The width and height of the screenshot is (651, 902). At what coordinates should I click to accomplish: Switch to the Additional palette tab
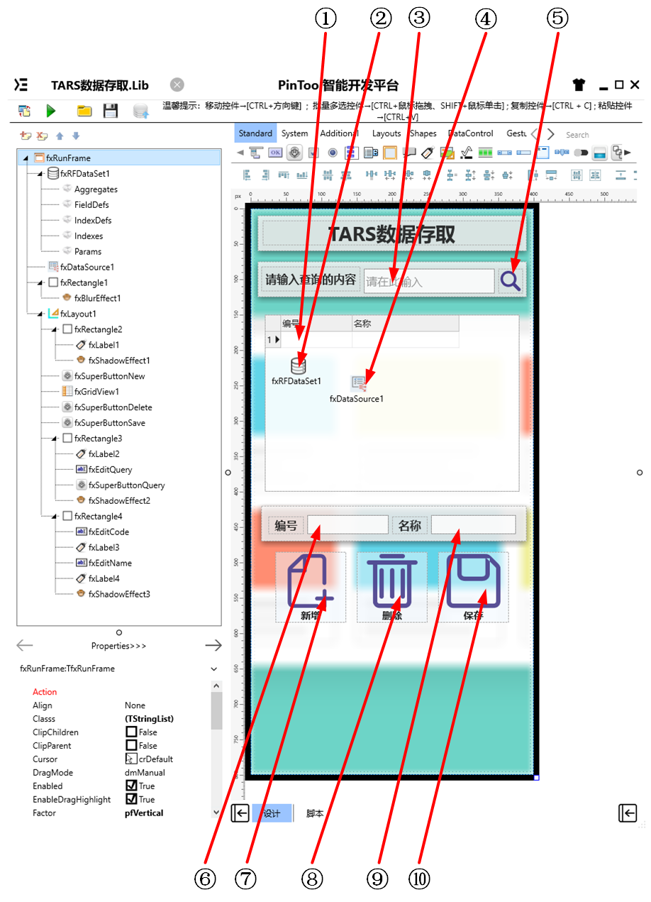[339, 133]
